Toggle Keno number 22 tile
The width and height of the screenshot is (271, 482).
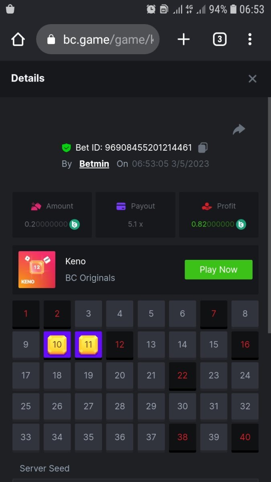point(182,376)
